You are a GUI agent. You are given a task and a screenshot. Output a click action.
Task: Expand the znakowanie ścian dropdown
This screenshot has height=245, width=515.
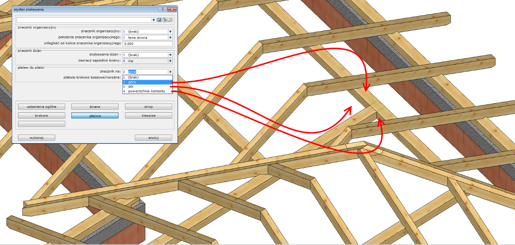(170, 55)
